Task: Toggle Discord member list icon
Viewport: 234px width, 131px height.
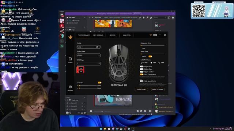Action: (151, 17)
